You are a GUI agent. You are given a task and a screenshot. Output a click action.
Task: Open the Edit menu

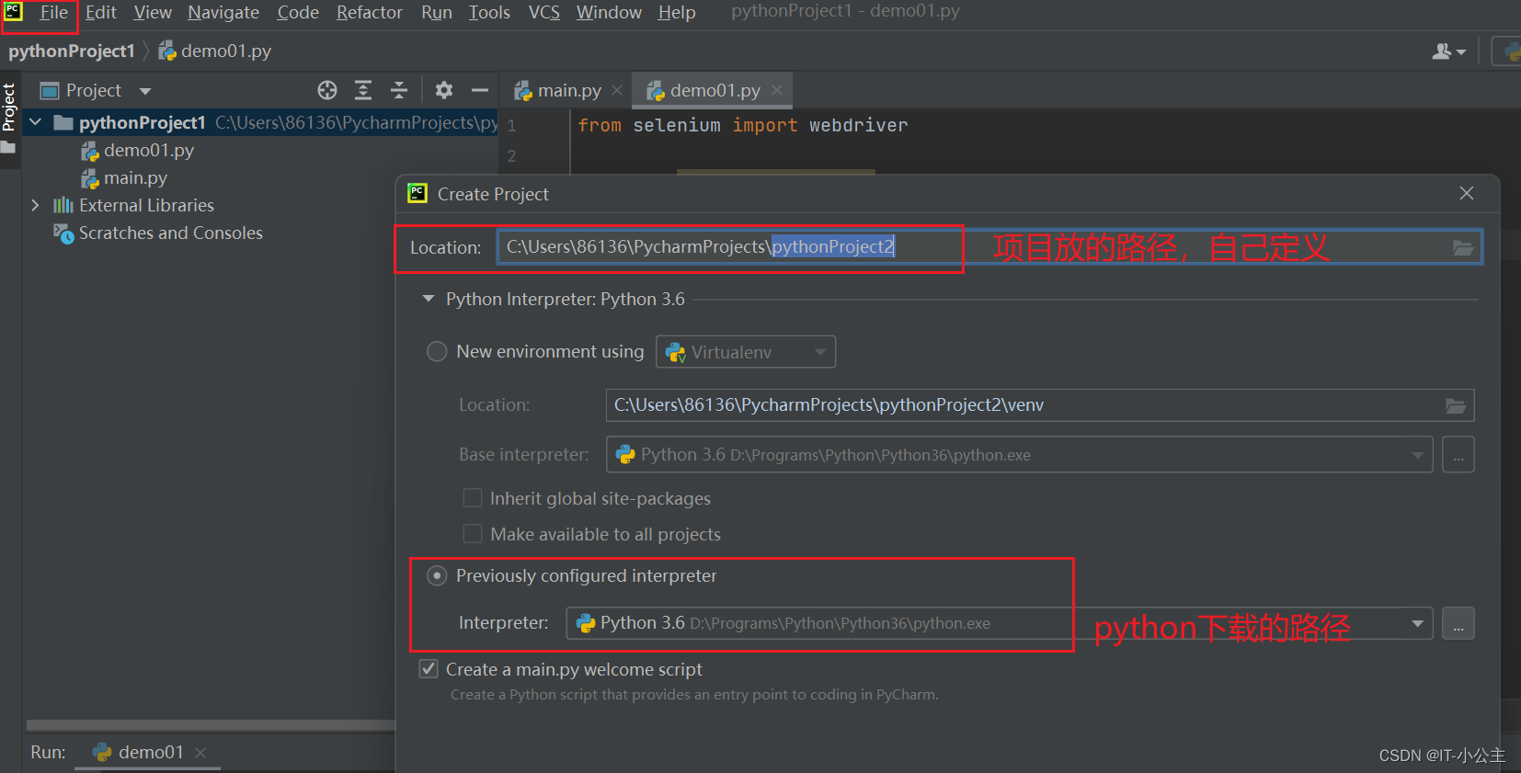click(101, 13)
